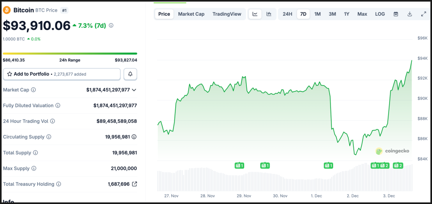432x204 pixels.
Task: Switch to the candlestick chart view
Action: click(x=269, y=14)
